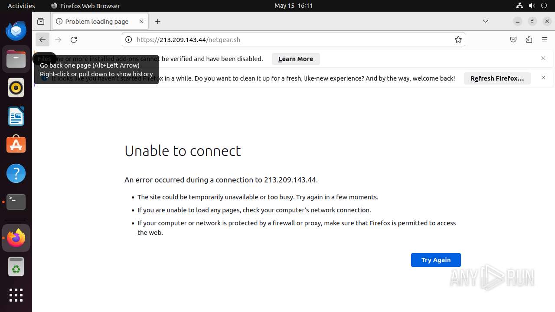
Task: Click the site information icon in address bar
Action: pos(128,40)
